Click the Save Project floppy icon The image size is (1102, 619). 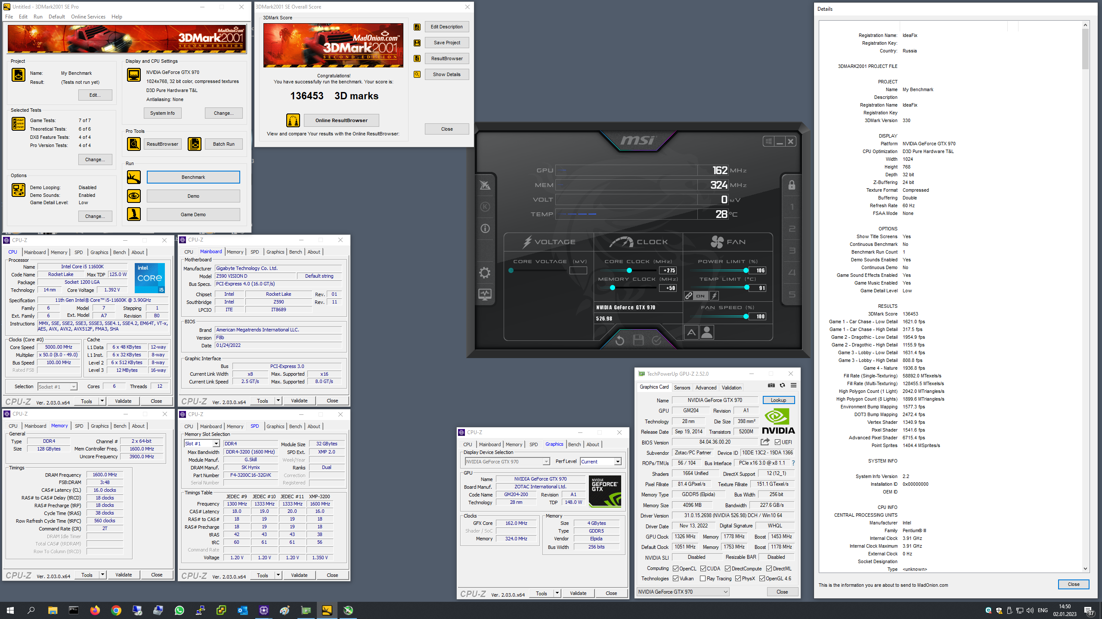coord(417,43)
